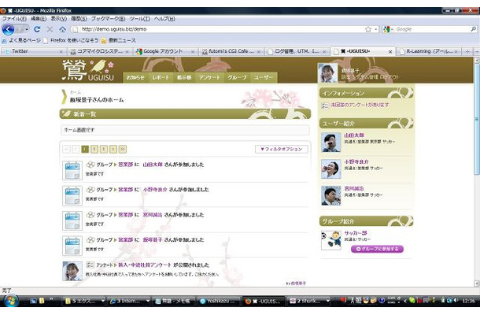Open the お知らせ navigation tab
This screenshot has height=315, width=480.
pos(135,77)
